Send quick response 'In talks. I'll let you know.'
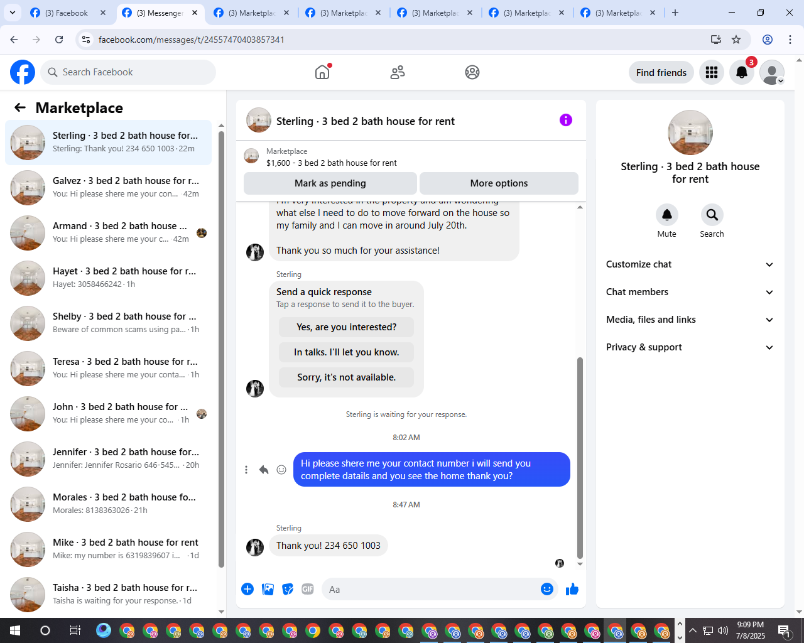The height and width of the screenshot is (643, 804). point(346,352)
